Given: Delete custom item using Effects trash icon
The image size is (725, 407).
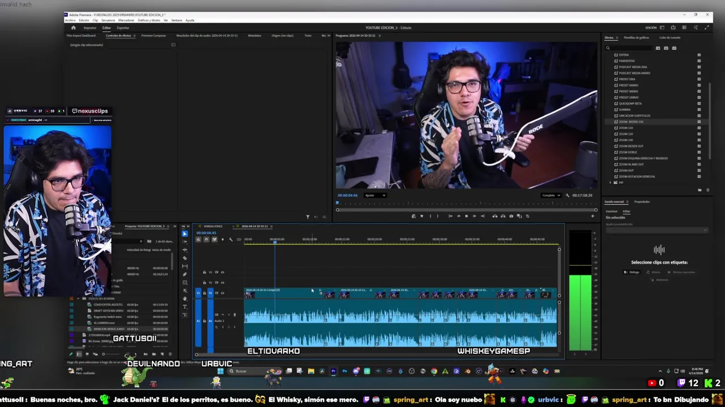Looking at the screenshot, I should coord(707,190).
